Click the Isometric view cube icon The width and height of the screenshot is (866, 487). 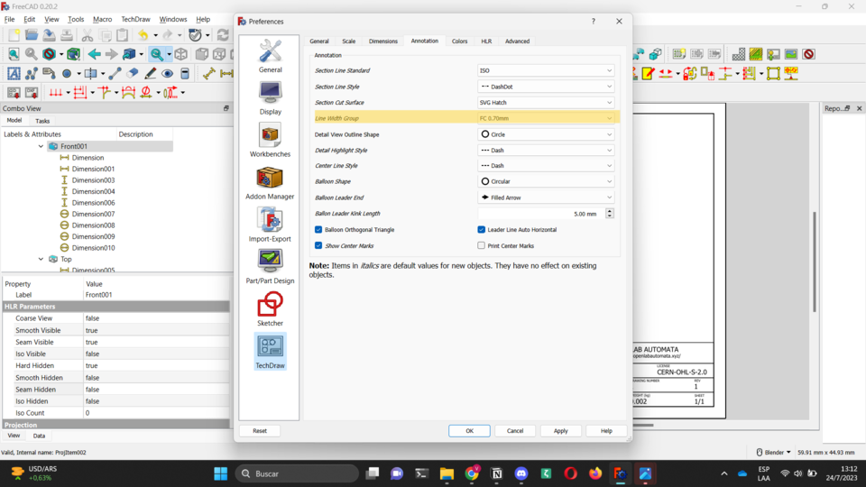181,54
